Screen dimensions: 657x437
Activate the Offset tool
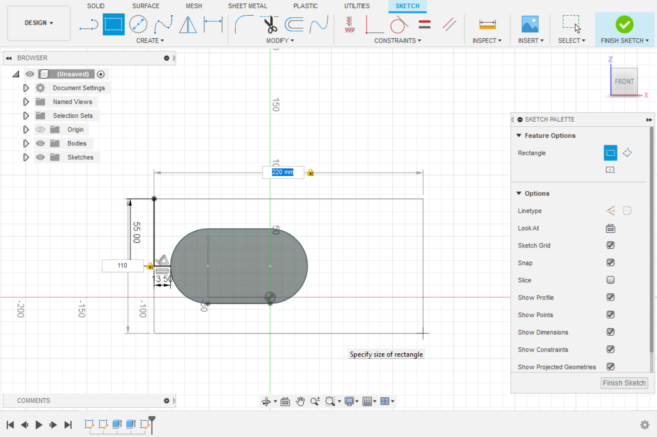tap(295, 24)
